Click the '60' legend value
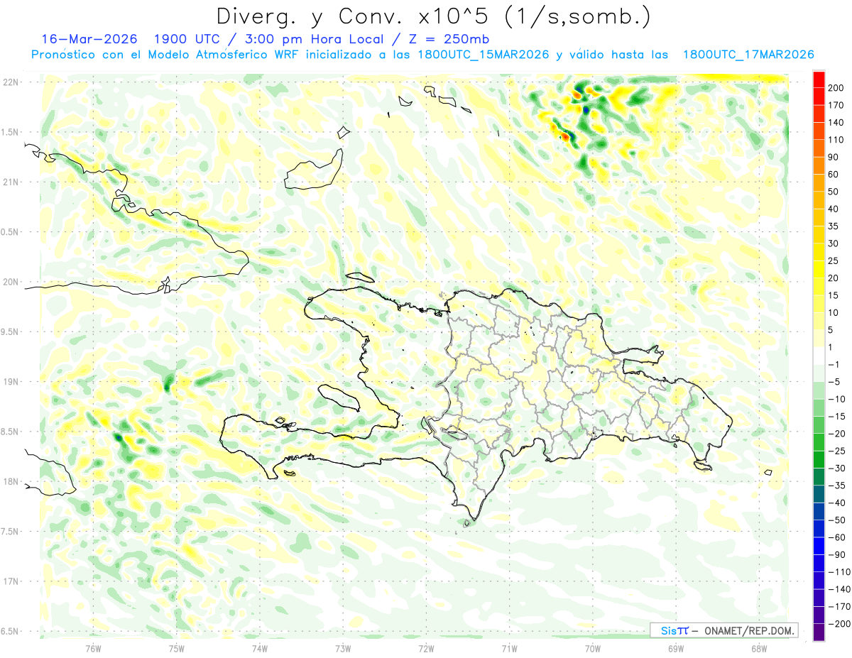The height and width of the screenshot is (658, 852). pos(834,175)
